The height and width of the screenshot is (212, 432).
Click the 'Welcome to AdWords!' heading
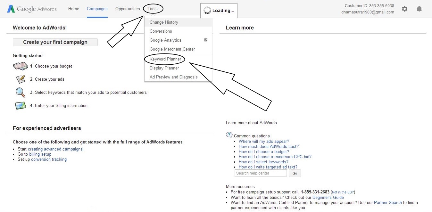40,28
